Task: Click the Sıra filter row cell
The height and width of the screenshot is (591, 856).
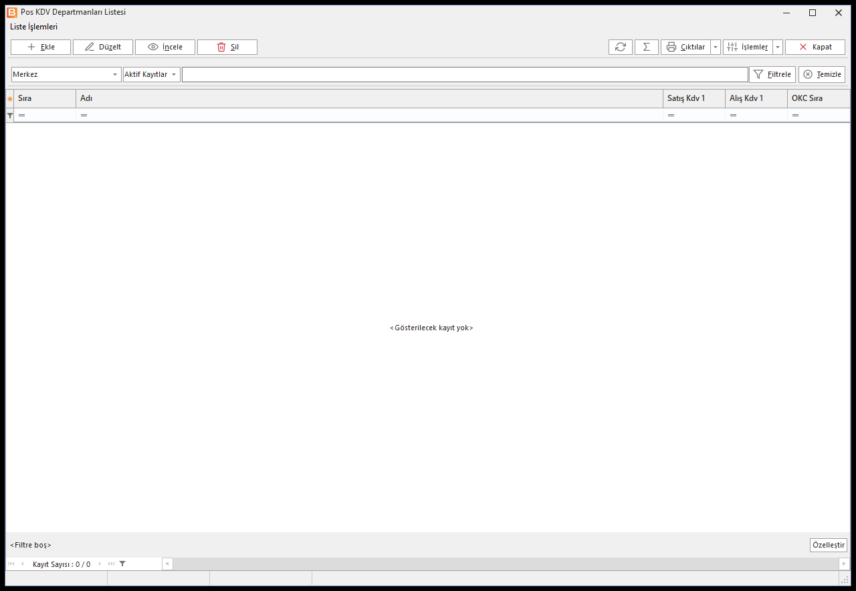Action: [45, 116]
